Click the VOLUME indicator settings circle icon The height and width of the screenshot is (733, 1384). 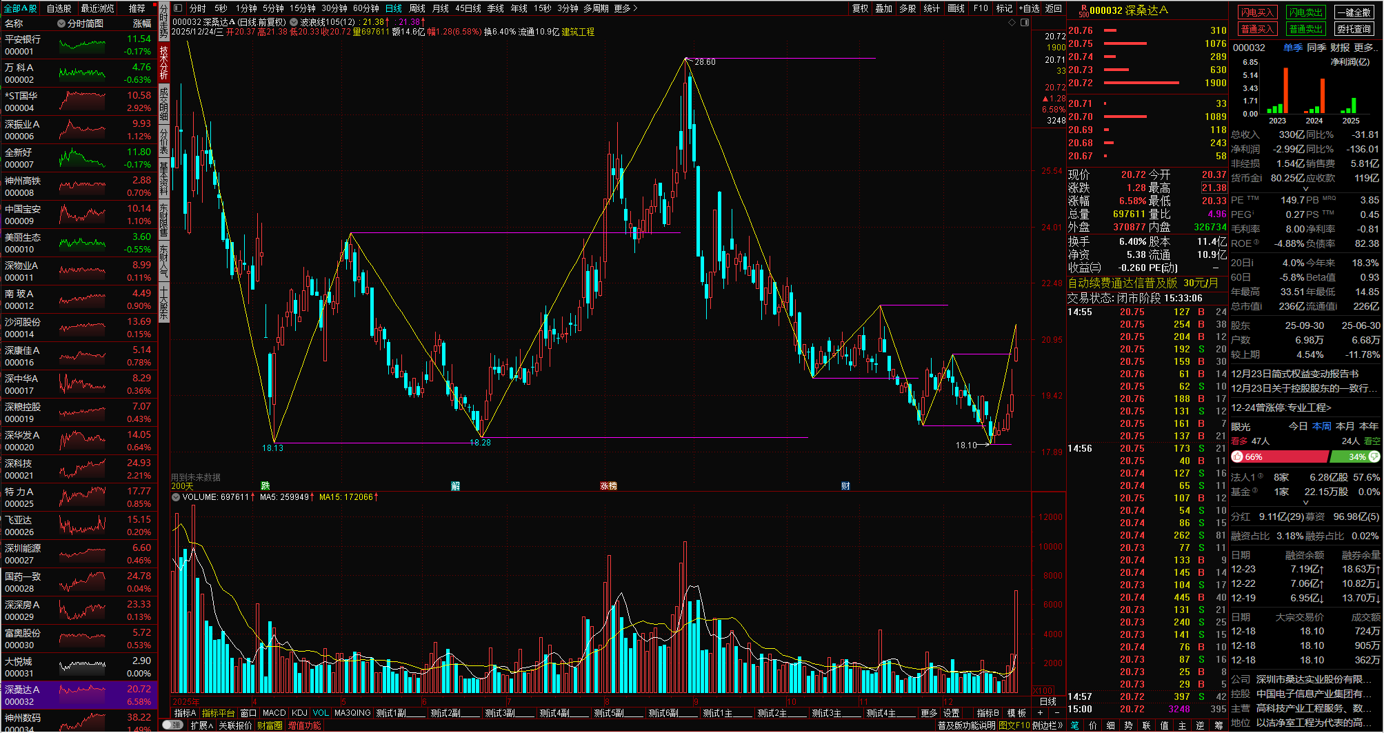coord(176,496)
